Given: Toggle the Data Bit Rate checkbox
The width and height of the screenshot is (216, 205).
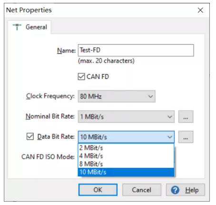Looking at the screenshot, I should point(30,137).
